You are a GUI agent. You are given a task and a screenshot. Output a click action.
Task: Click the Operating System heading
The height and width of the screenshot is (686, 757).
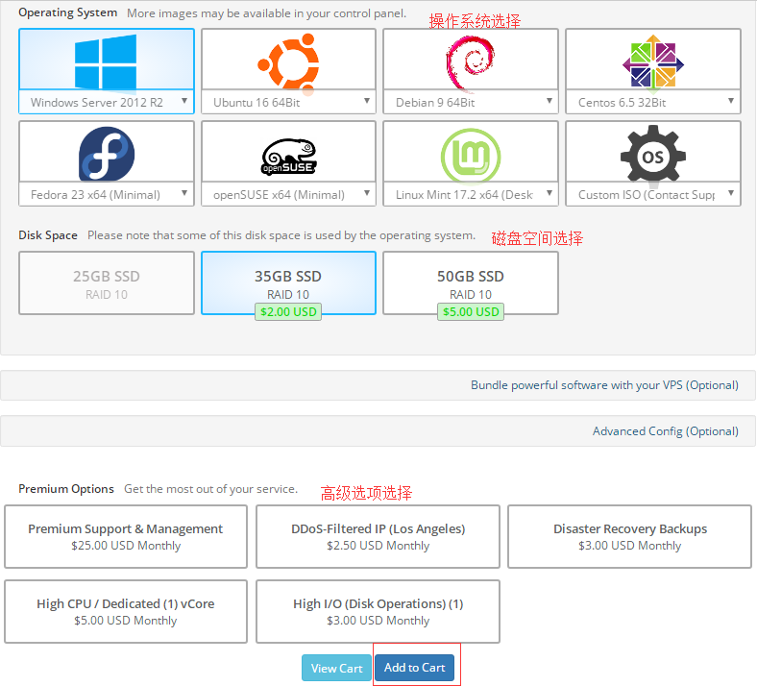point(67,12)
